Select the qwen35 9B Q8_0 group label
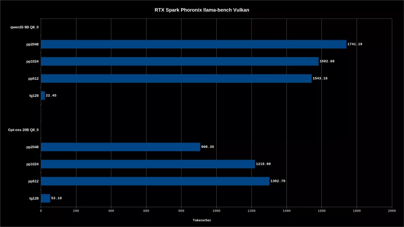 click(25, 27)
